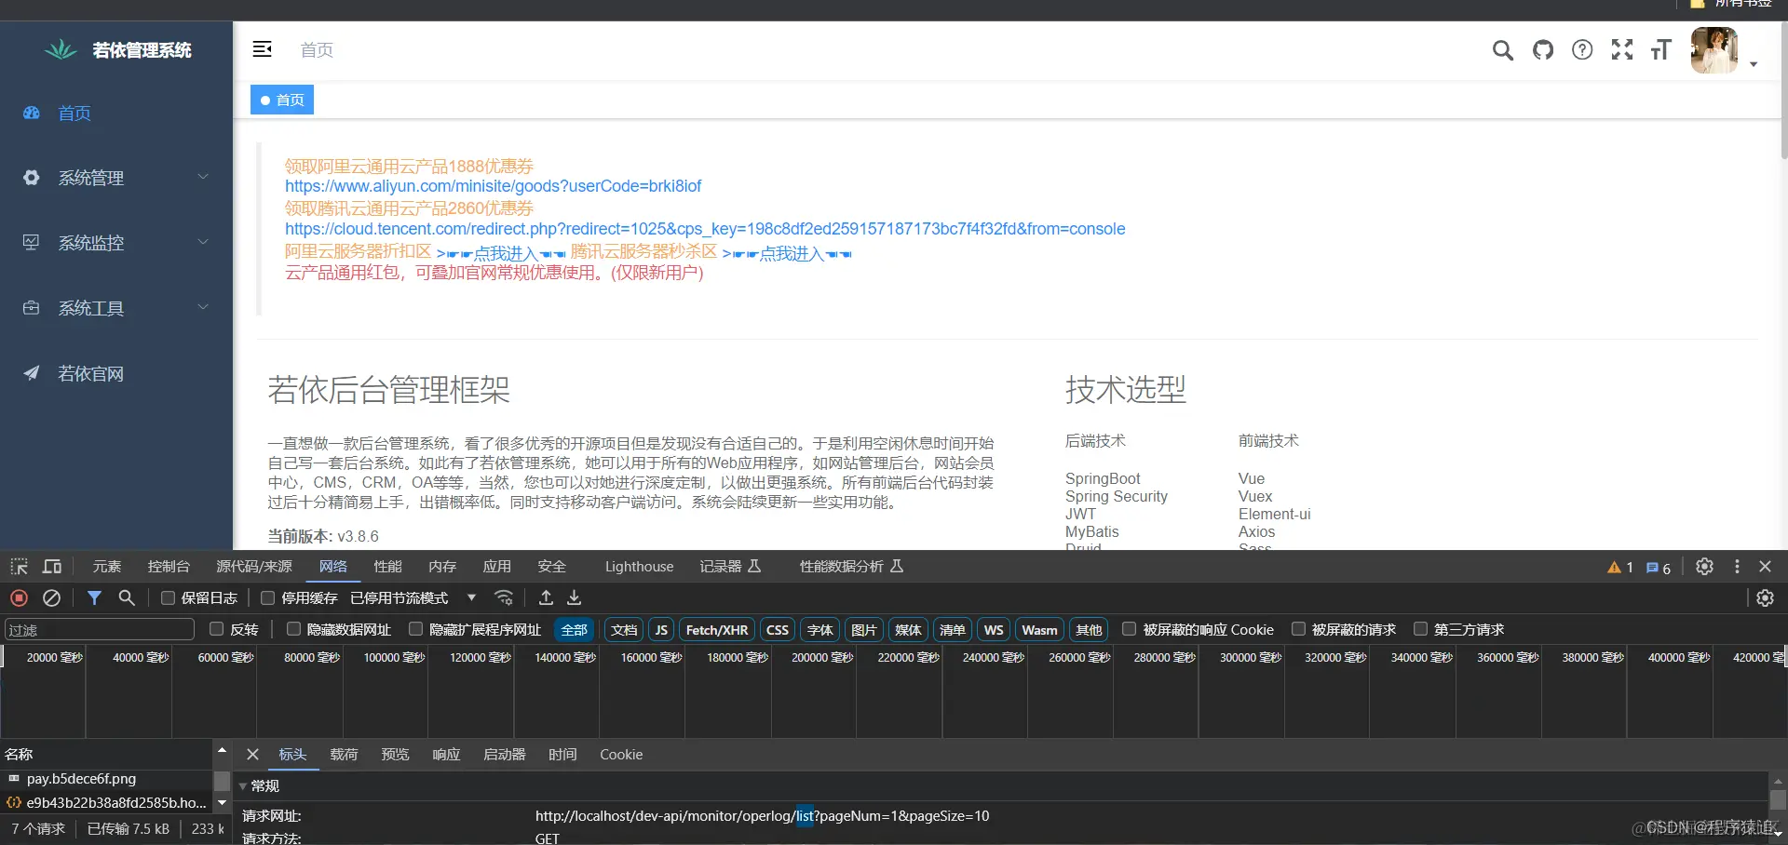Screen dimensions: 1788x845
Task: Click the 过滤 filter input field
Action: click(100, 630)
